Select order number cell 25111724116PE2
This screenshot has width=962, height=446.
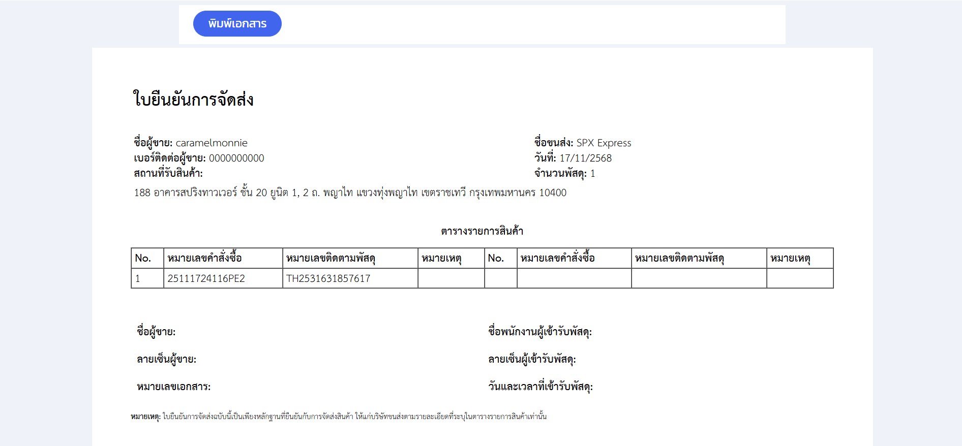point(206,279)
